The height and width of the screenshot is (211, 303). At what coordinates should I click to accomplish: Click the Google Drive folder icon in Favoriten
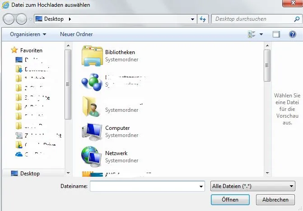pos(19,145)
